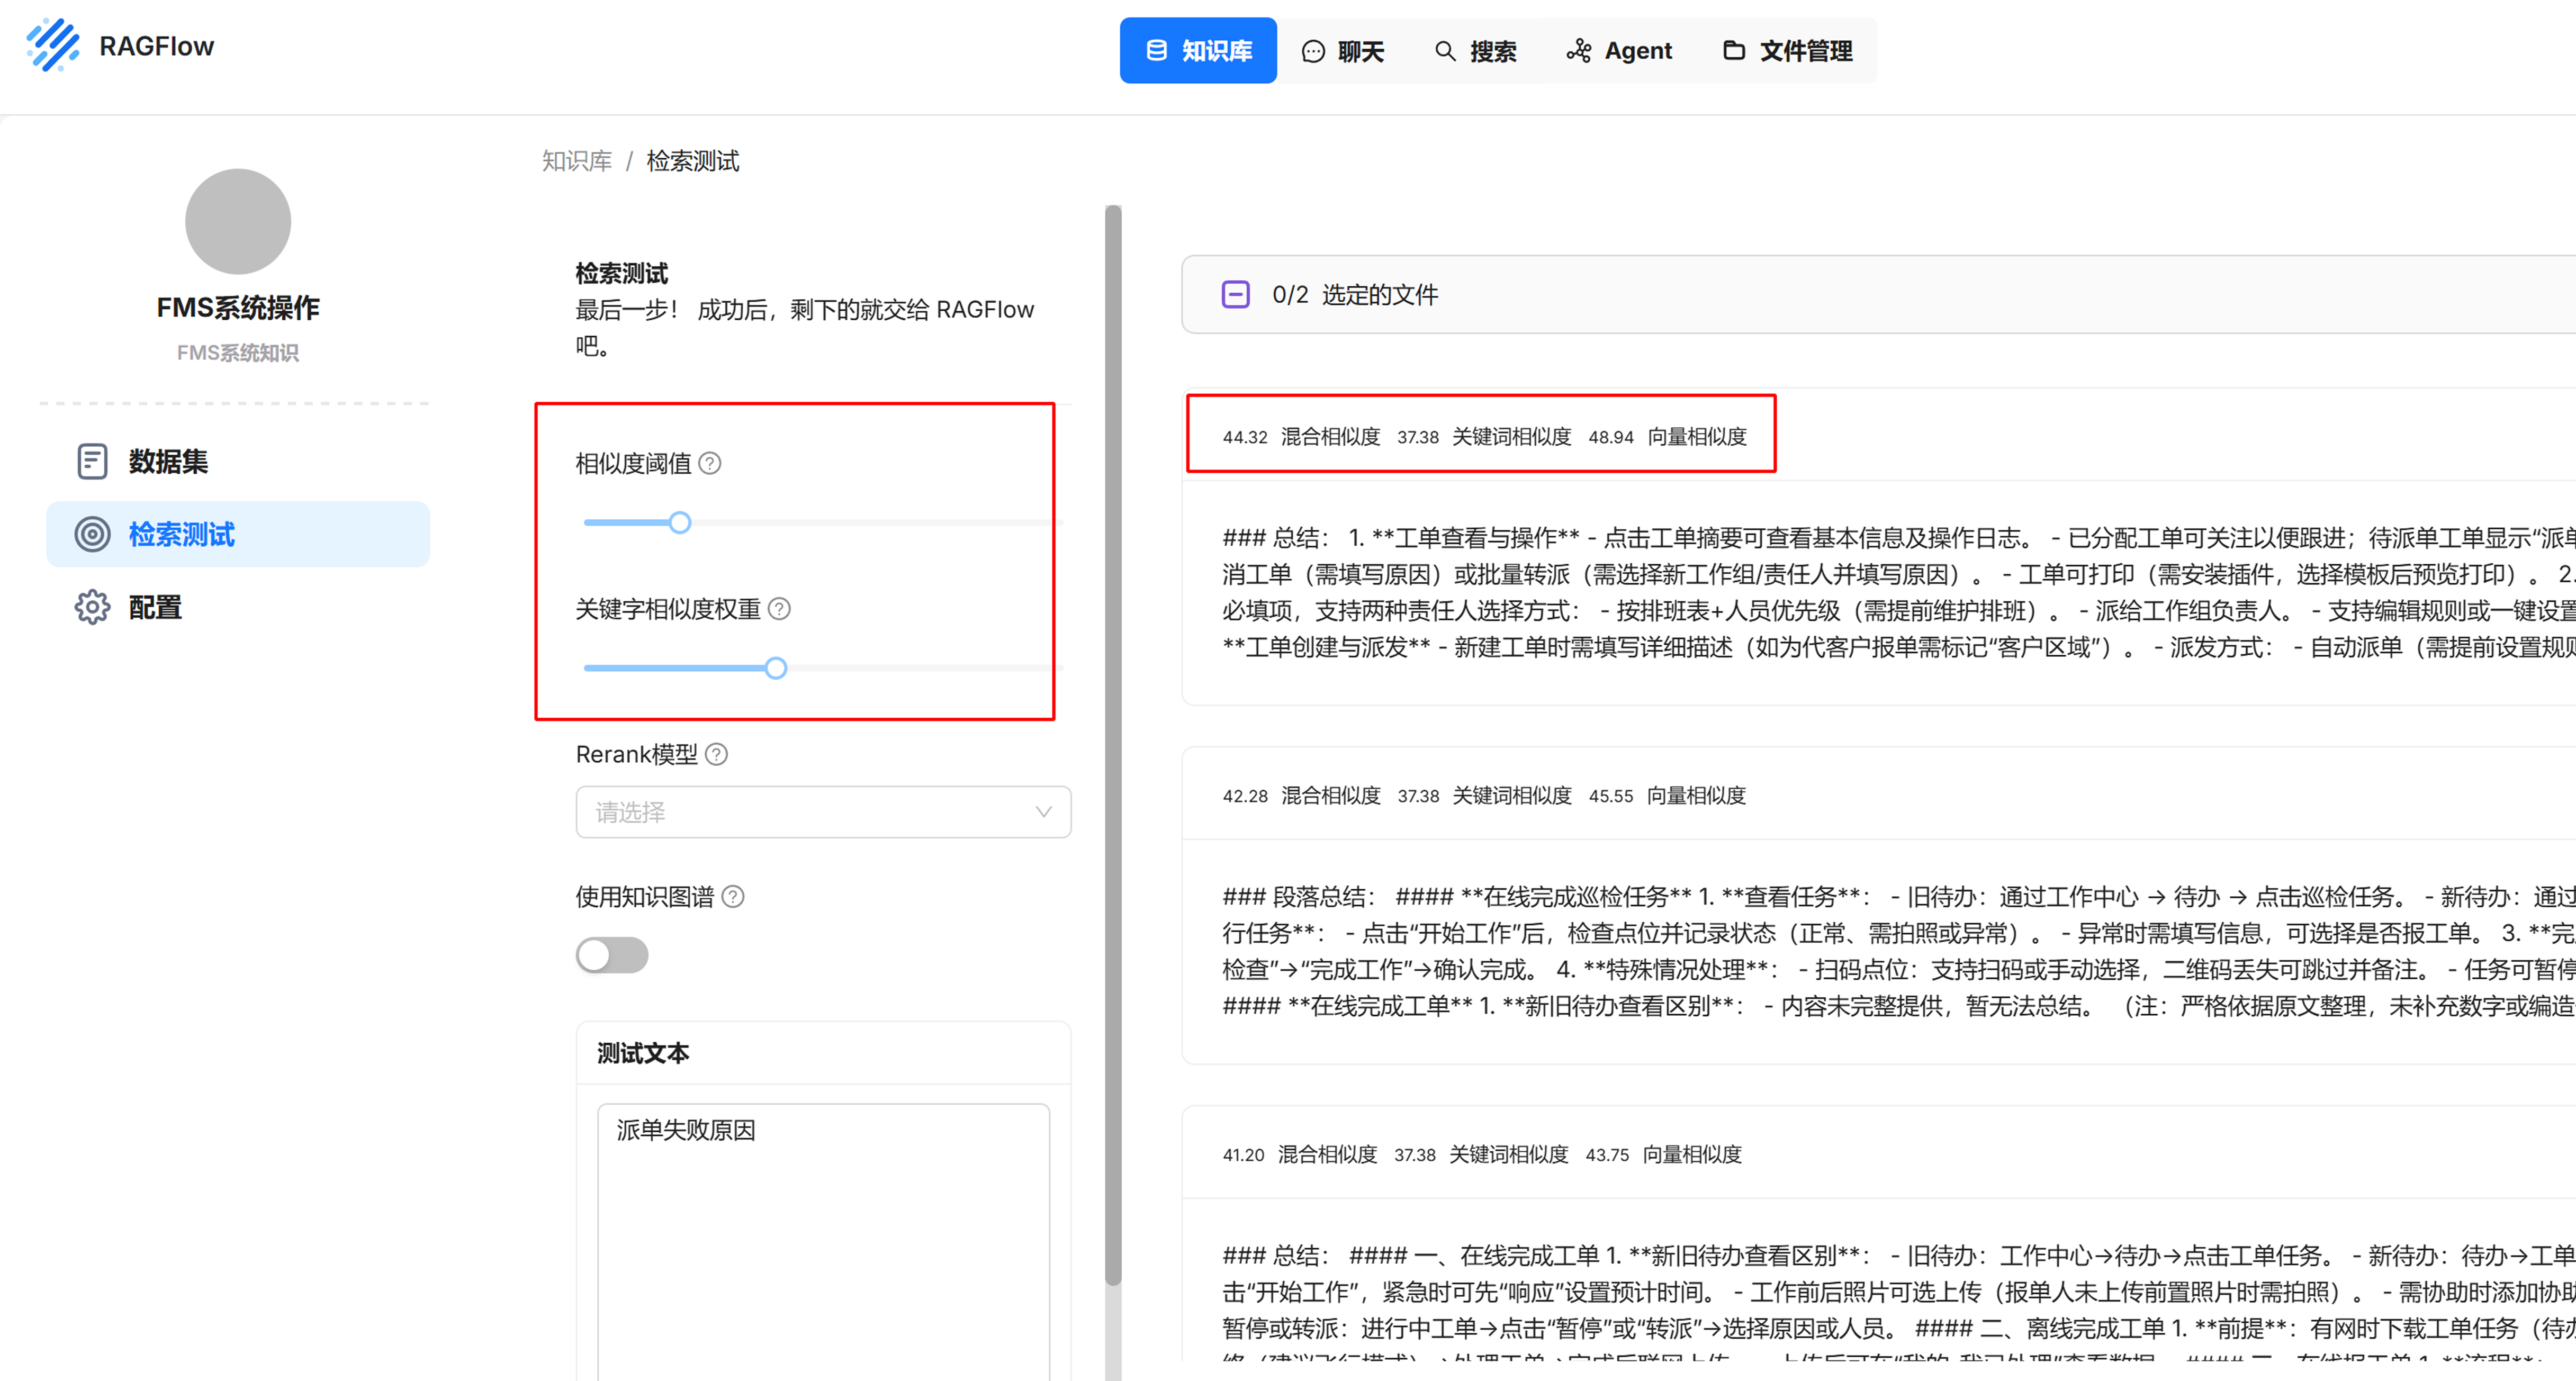The image size is (2576, 1381).
Task: Click the 知识库 breadcrumb link
Action: [x=577, y=161]
